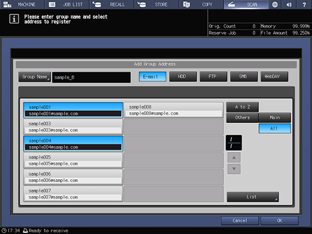Deselect the sample001 address entry

coord(73,110)
